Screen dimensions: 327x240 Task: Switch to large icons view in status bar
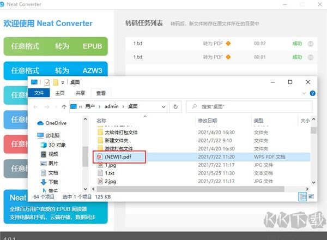(x=311, y=196)
